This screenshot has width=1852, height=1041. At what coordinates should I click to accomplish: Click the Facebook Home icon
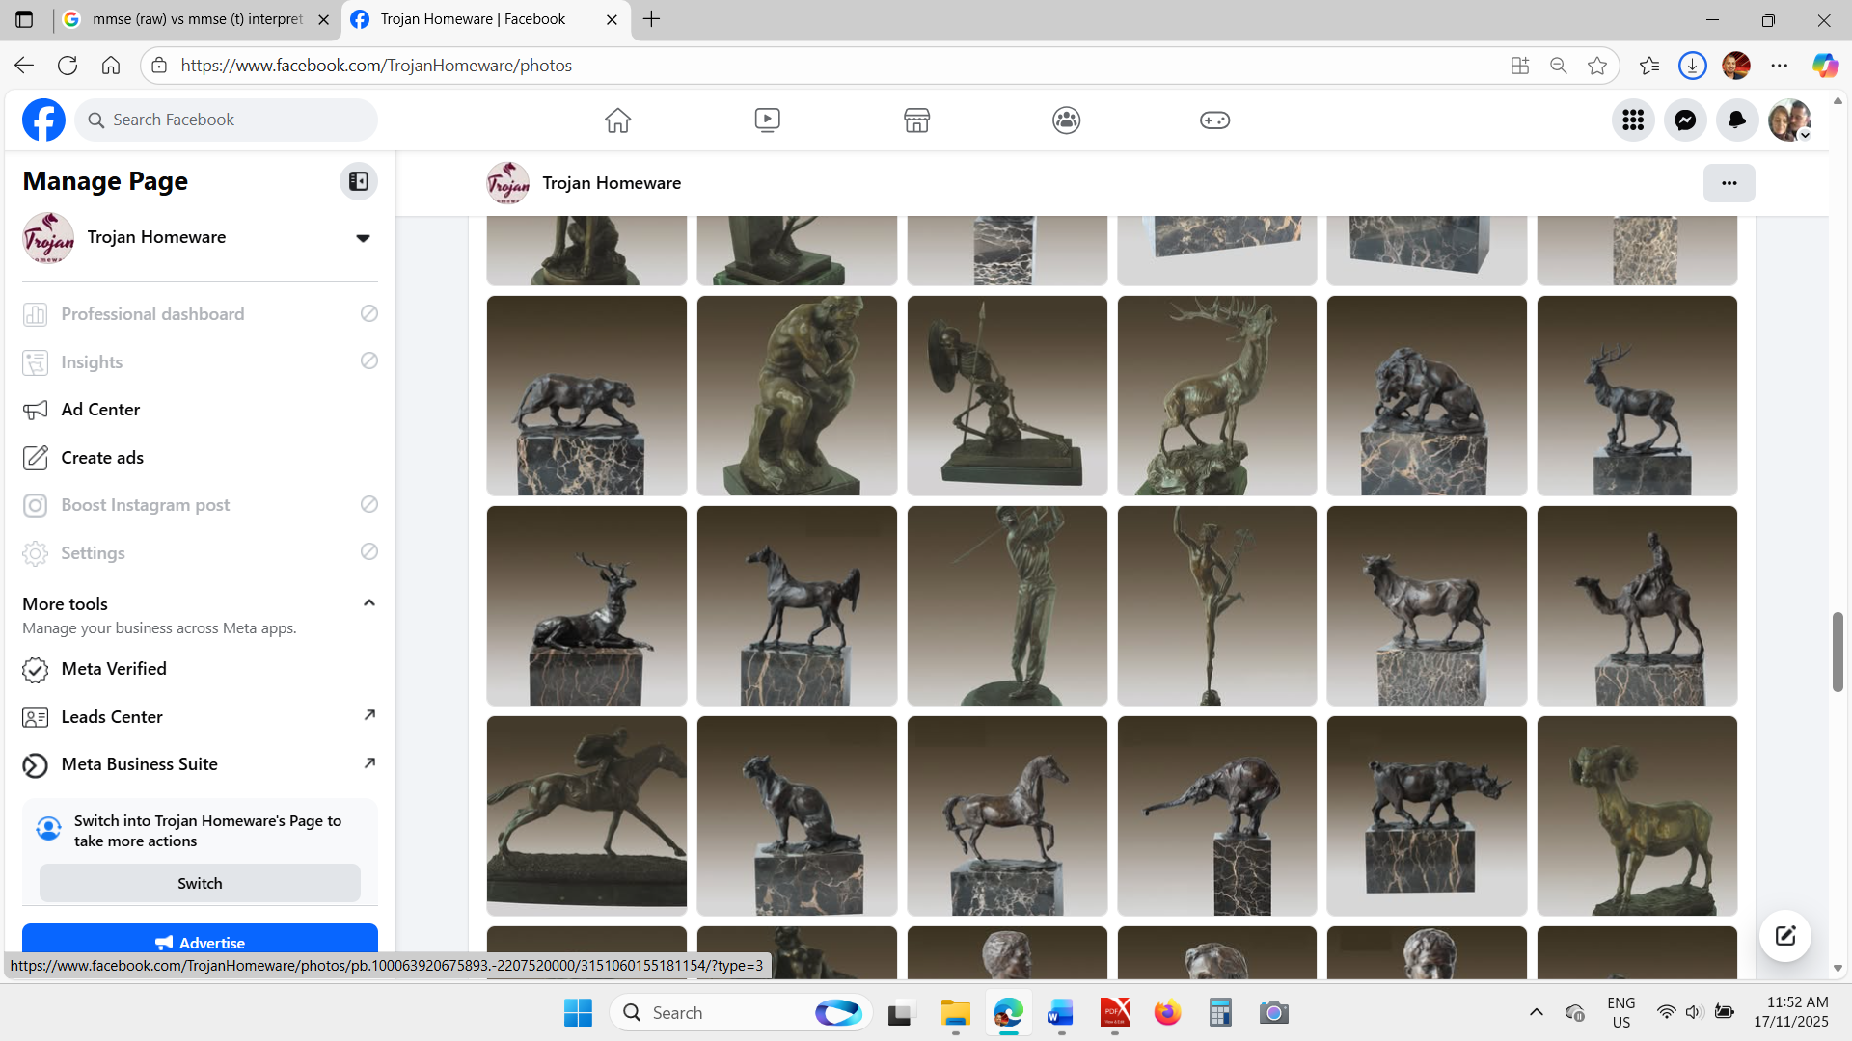[617, 120]
